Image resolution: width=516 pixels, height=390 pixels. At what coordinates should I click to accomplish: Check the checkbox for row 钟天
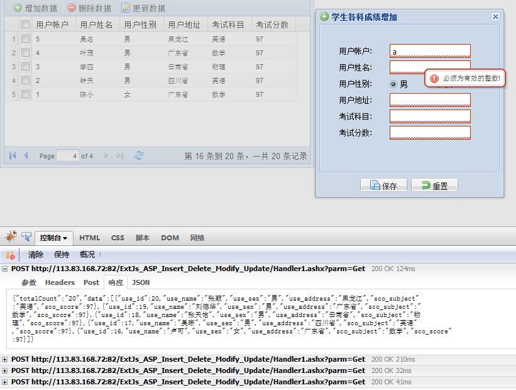25,81
